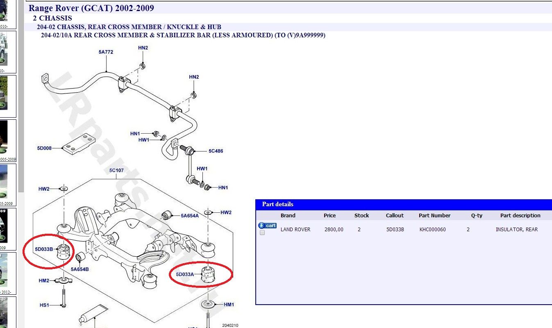Open the 2 CHASSIS section heading

(52, 18)
